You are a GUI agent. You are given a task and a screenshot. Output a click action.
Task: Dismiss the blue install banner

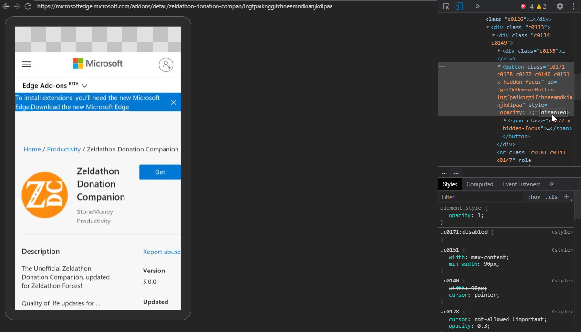coord(173,102)
